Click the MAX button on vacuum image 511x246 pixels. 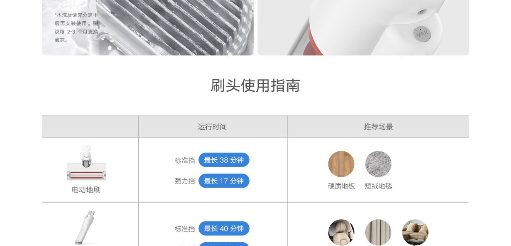pos(422,34)
